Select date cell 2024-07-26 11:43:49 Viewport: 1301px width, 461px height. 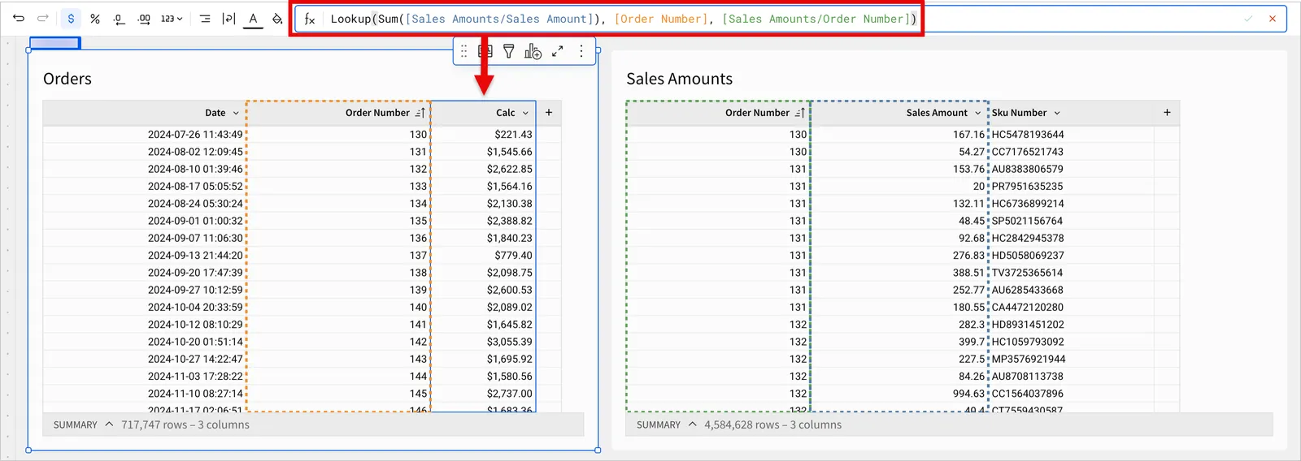[x=145, y=135]
